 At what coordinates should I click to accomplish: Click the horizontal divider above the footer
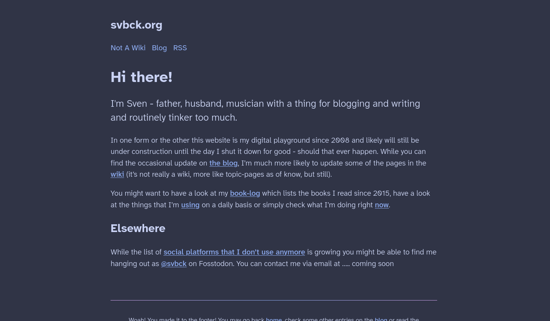(274, 300)
